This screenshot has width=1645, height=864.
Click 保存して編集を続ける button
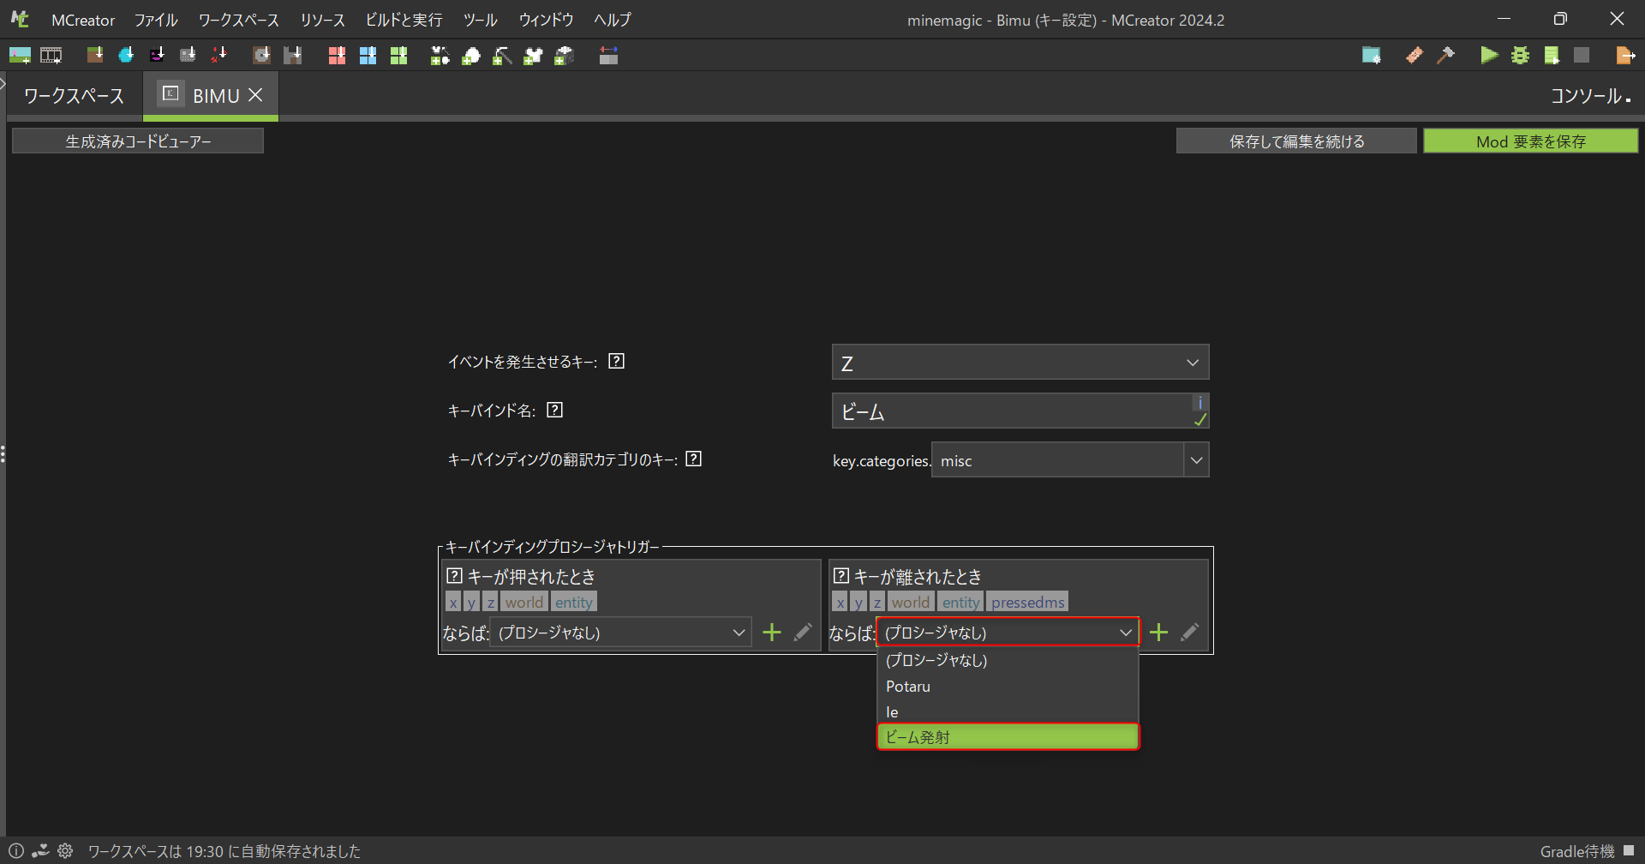1296,141
